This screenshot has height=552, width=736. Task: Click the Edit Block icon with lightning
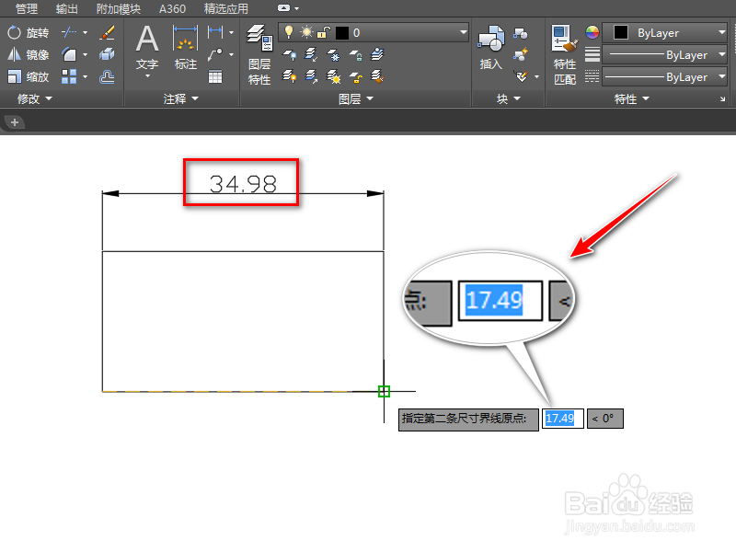coord(521,55)
